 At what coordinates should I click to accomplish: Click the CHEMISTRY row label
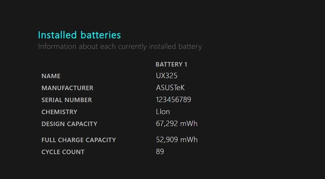pos(59,112)
